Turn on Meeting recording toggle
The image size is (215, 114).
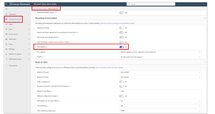click(x=121, y=28)
